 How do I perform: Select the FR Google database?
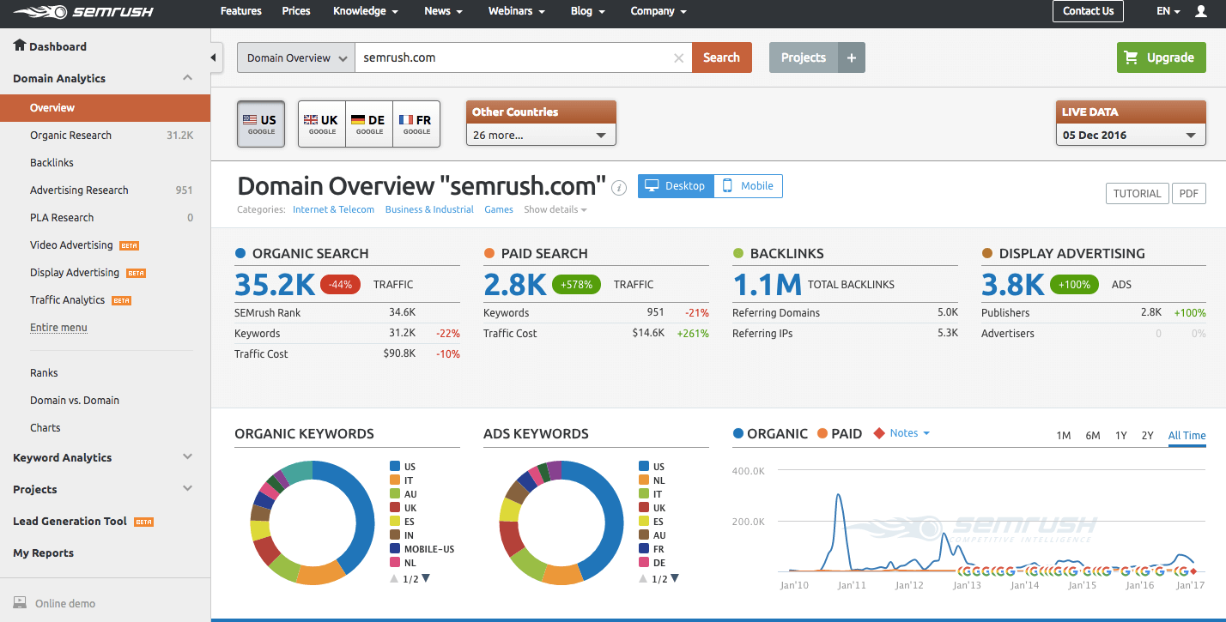(x=416, y=124)
